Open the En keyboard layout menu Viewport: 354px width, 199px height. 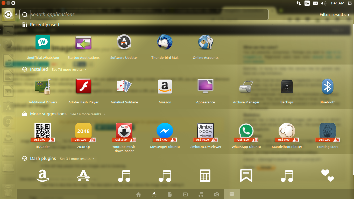pos(307,3)
